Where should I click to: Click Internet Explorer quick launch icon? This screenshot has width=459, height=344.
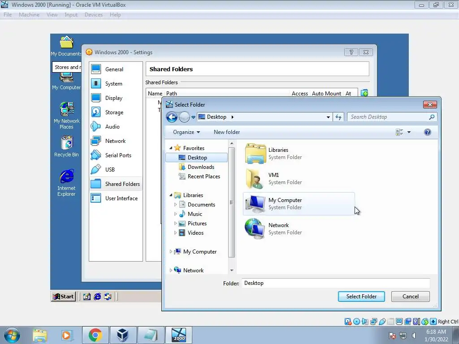97,297
